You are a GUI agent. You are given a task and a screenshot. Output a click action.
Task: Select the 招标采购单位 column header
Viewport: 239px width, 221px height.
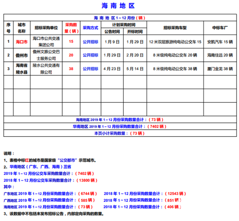[x=46, y=28]
